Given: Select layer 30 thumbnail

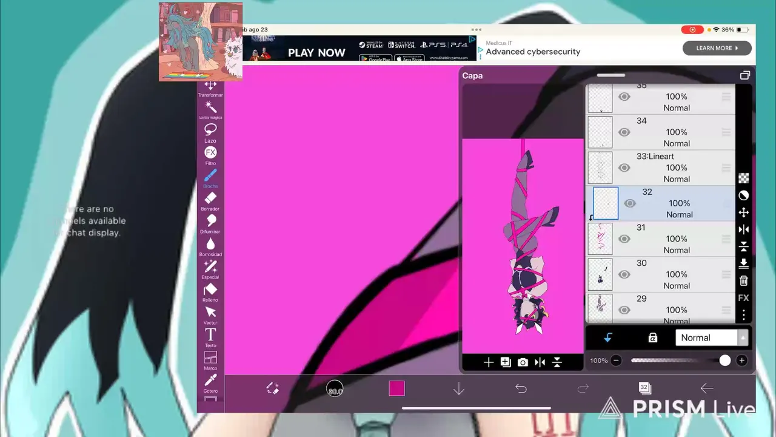Looking at the screenshot, I should 600,274.
